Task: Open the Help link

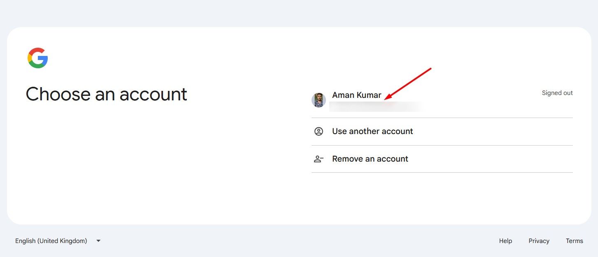Action: pos(505,241)
